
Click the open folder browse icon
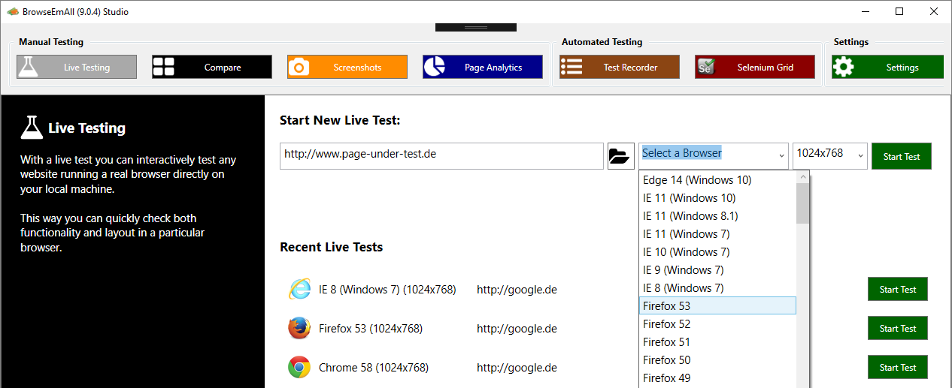621,156
